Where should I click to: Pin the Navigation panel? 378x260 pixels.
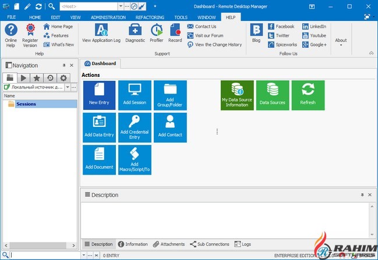[x=64, y=65]
